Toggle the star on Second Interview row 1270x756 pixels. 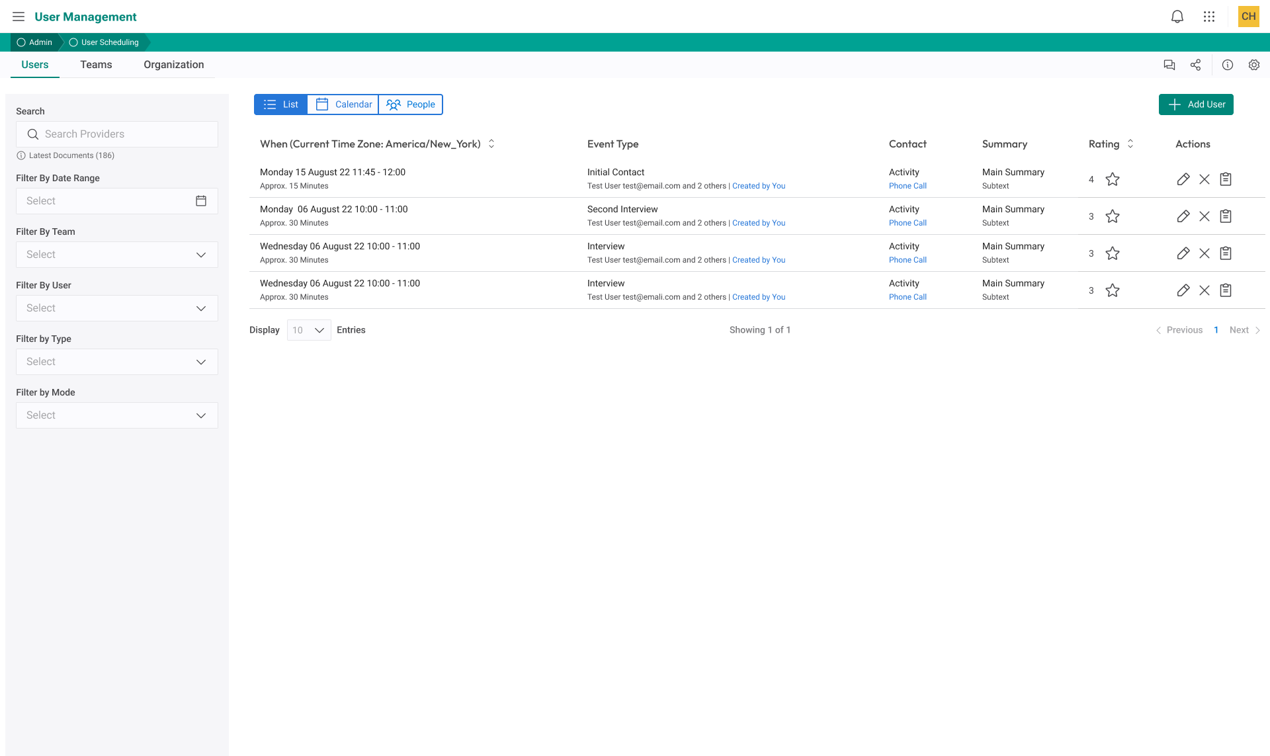point(1112,216)
